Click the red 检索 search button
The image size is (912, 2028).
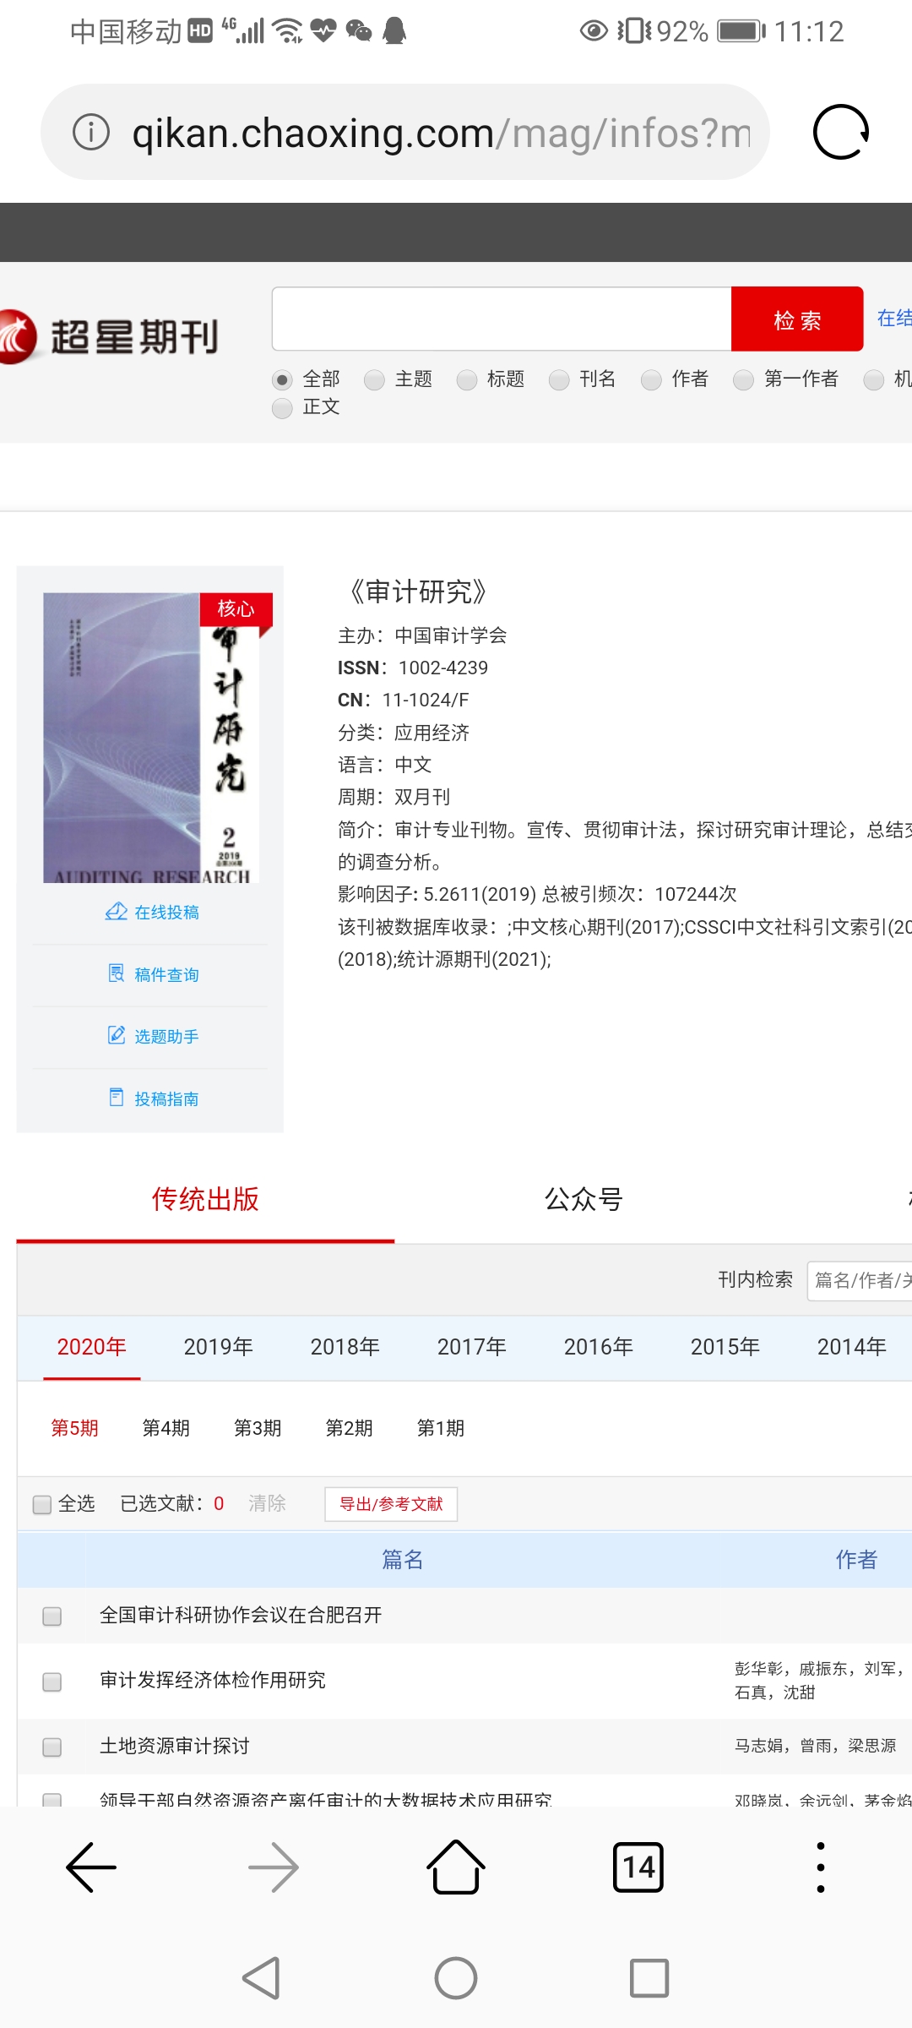pos(797,319)
